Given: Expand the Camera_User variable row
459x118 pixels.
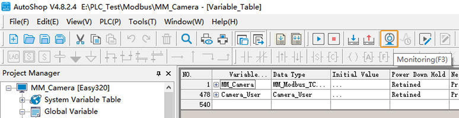Looking at the screenshot, I should coord(216,95).
